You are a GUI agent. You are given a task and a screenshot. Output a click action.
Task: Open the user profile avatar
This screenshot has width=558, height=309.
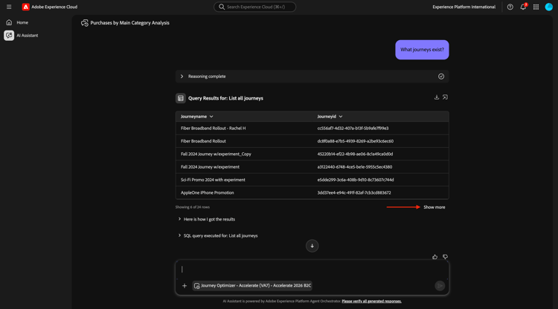(549, 7)
